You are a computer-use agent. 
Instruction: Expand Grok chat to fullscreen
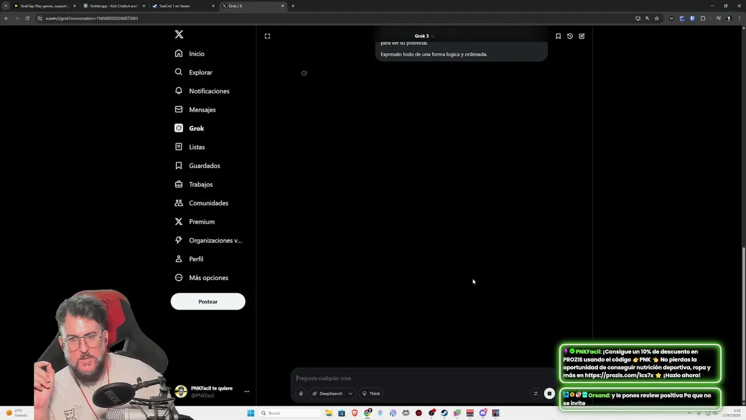click(268, 36)
